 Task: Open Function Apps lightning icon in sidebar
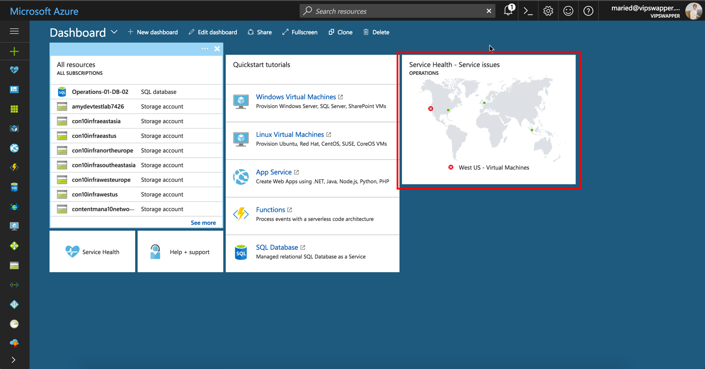[14, 167]
